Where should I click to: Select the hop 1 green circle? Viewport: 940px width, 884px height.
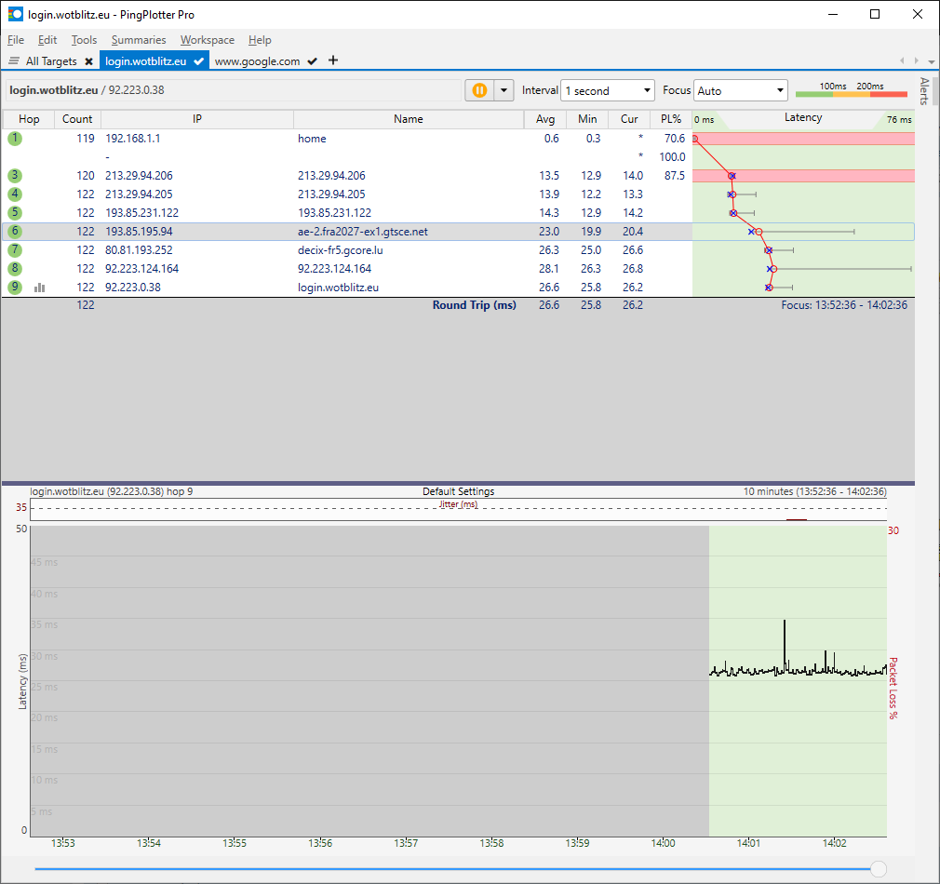click(x=15, y=139)
